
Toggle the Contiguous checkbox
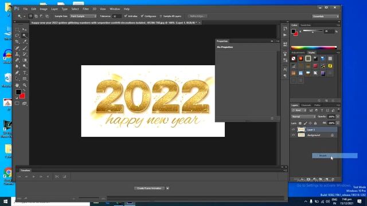click(x=142, y=16)
